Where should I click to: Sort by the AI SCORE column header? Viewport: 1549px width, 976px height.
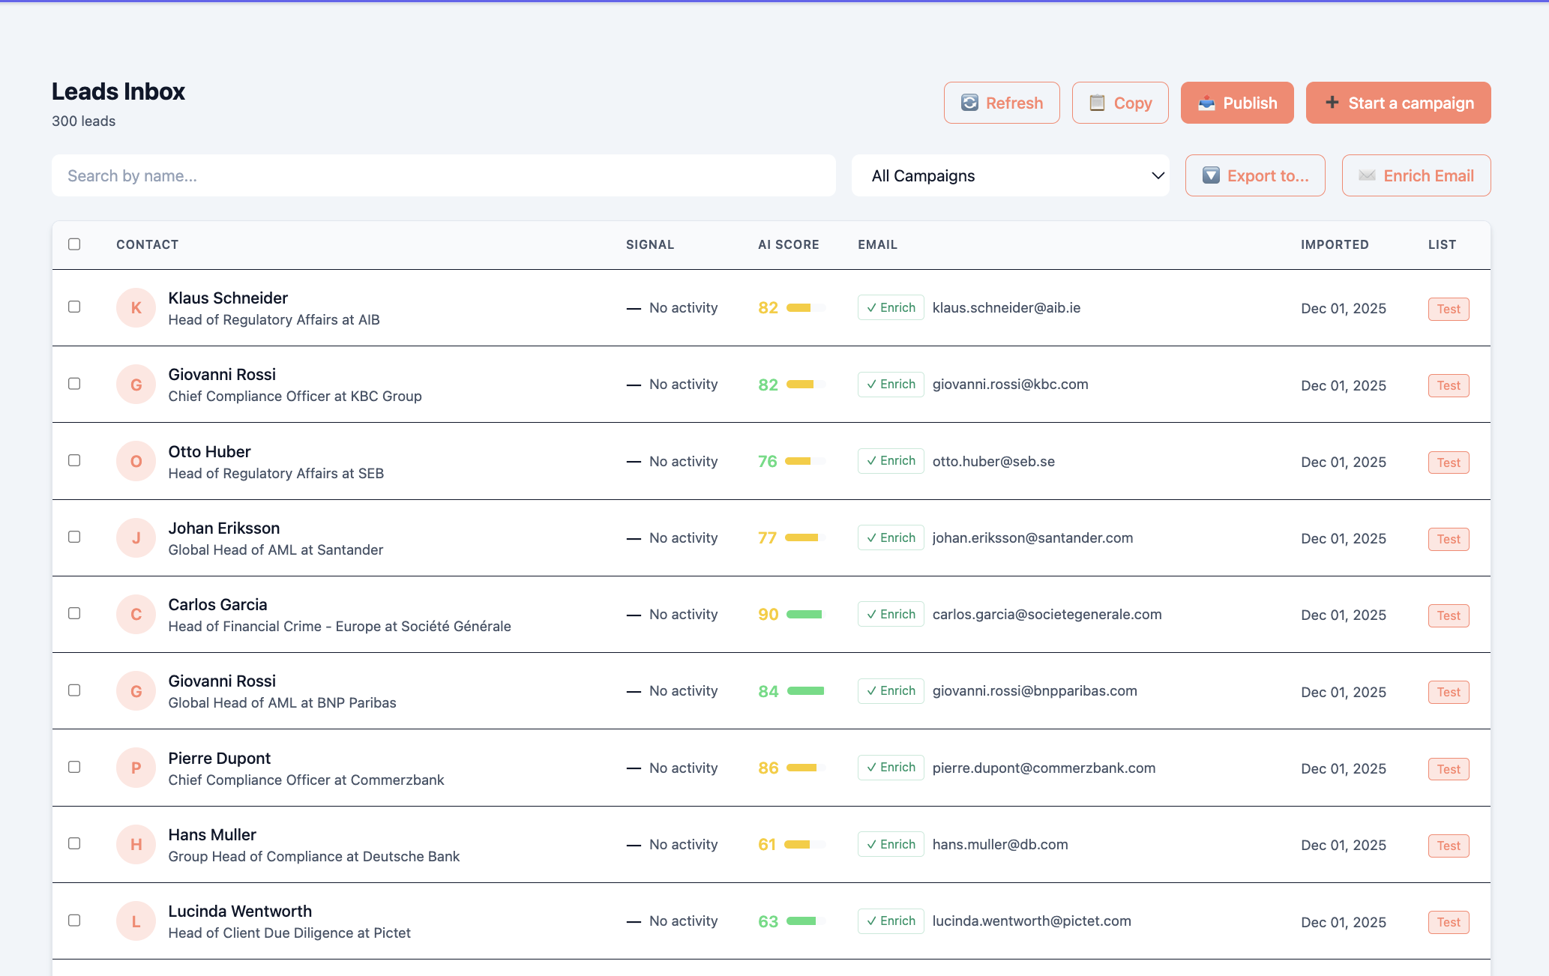788,244
